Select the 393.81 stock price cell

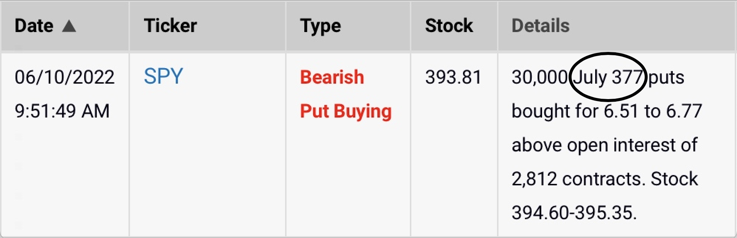pos(453,77)
